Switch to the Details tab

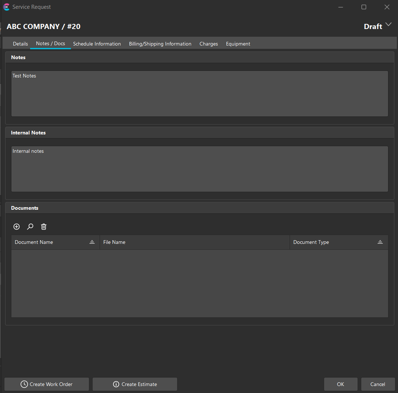(20, 44)
